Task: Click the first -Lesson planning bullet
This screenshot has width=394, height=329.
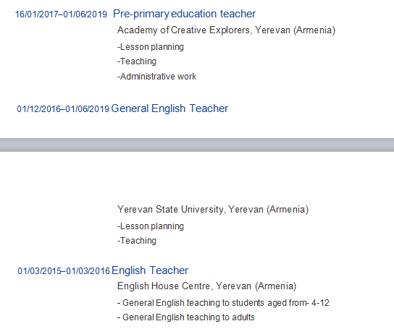Action: pyautogui.click(x=151, y=47)
